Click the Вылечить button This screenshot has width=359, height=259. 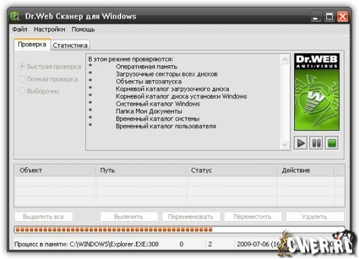(x=129, y=217)
